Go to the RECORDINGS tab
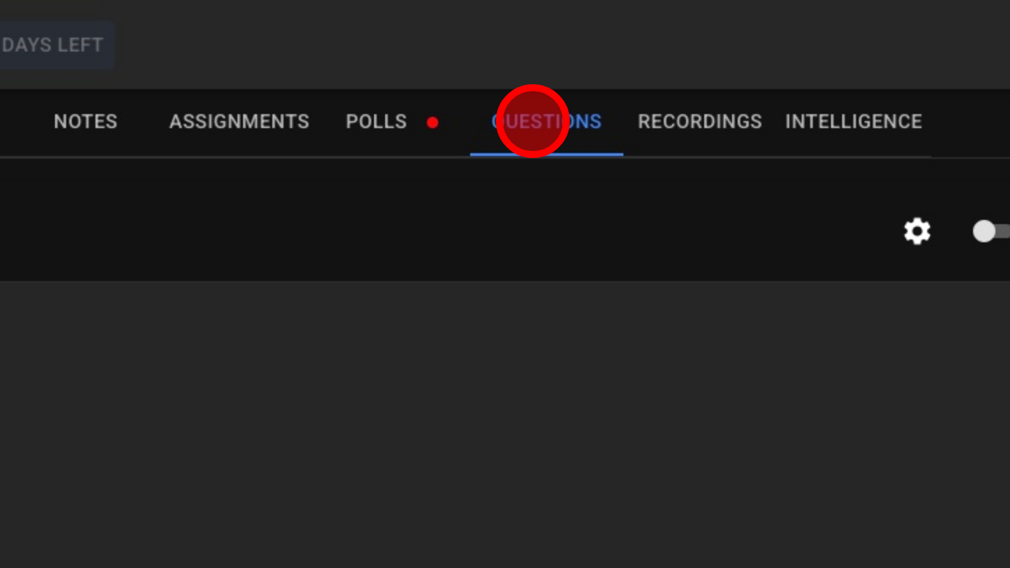1010x568 pixels. (x=700, y=122)
